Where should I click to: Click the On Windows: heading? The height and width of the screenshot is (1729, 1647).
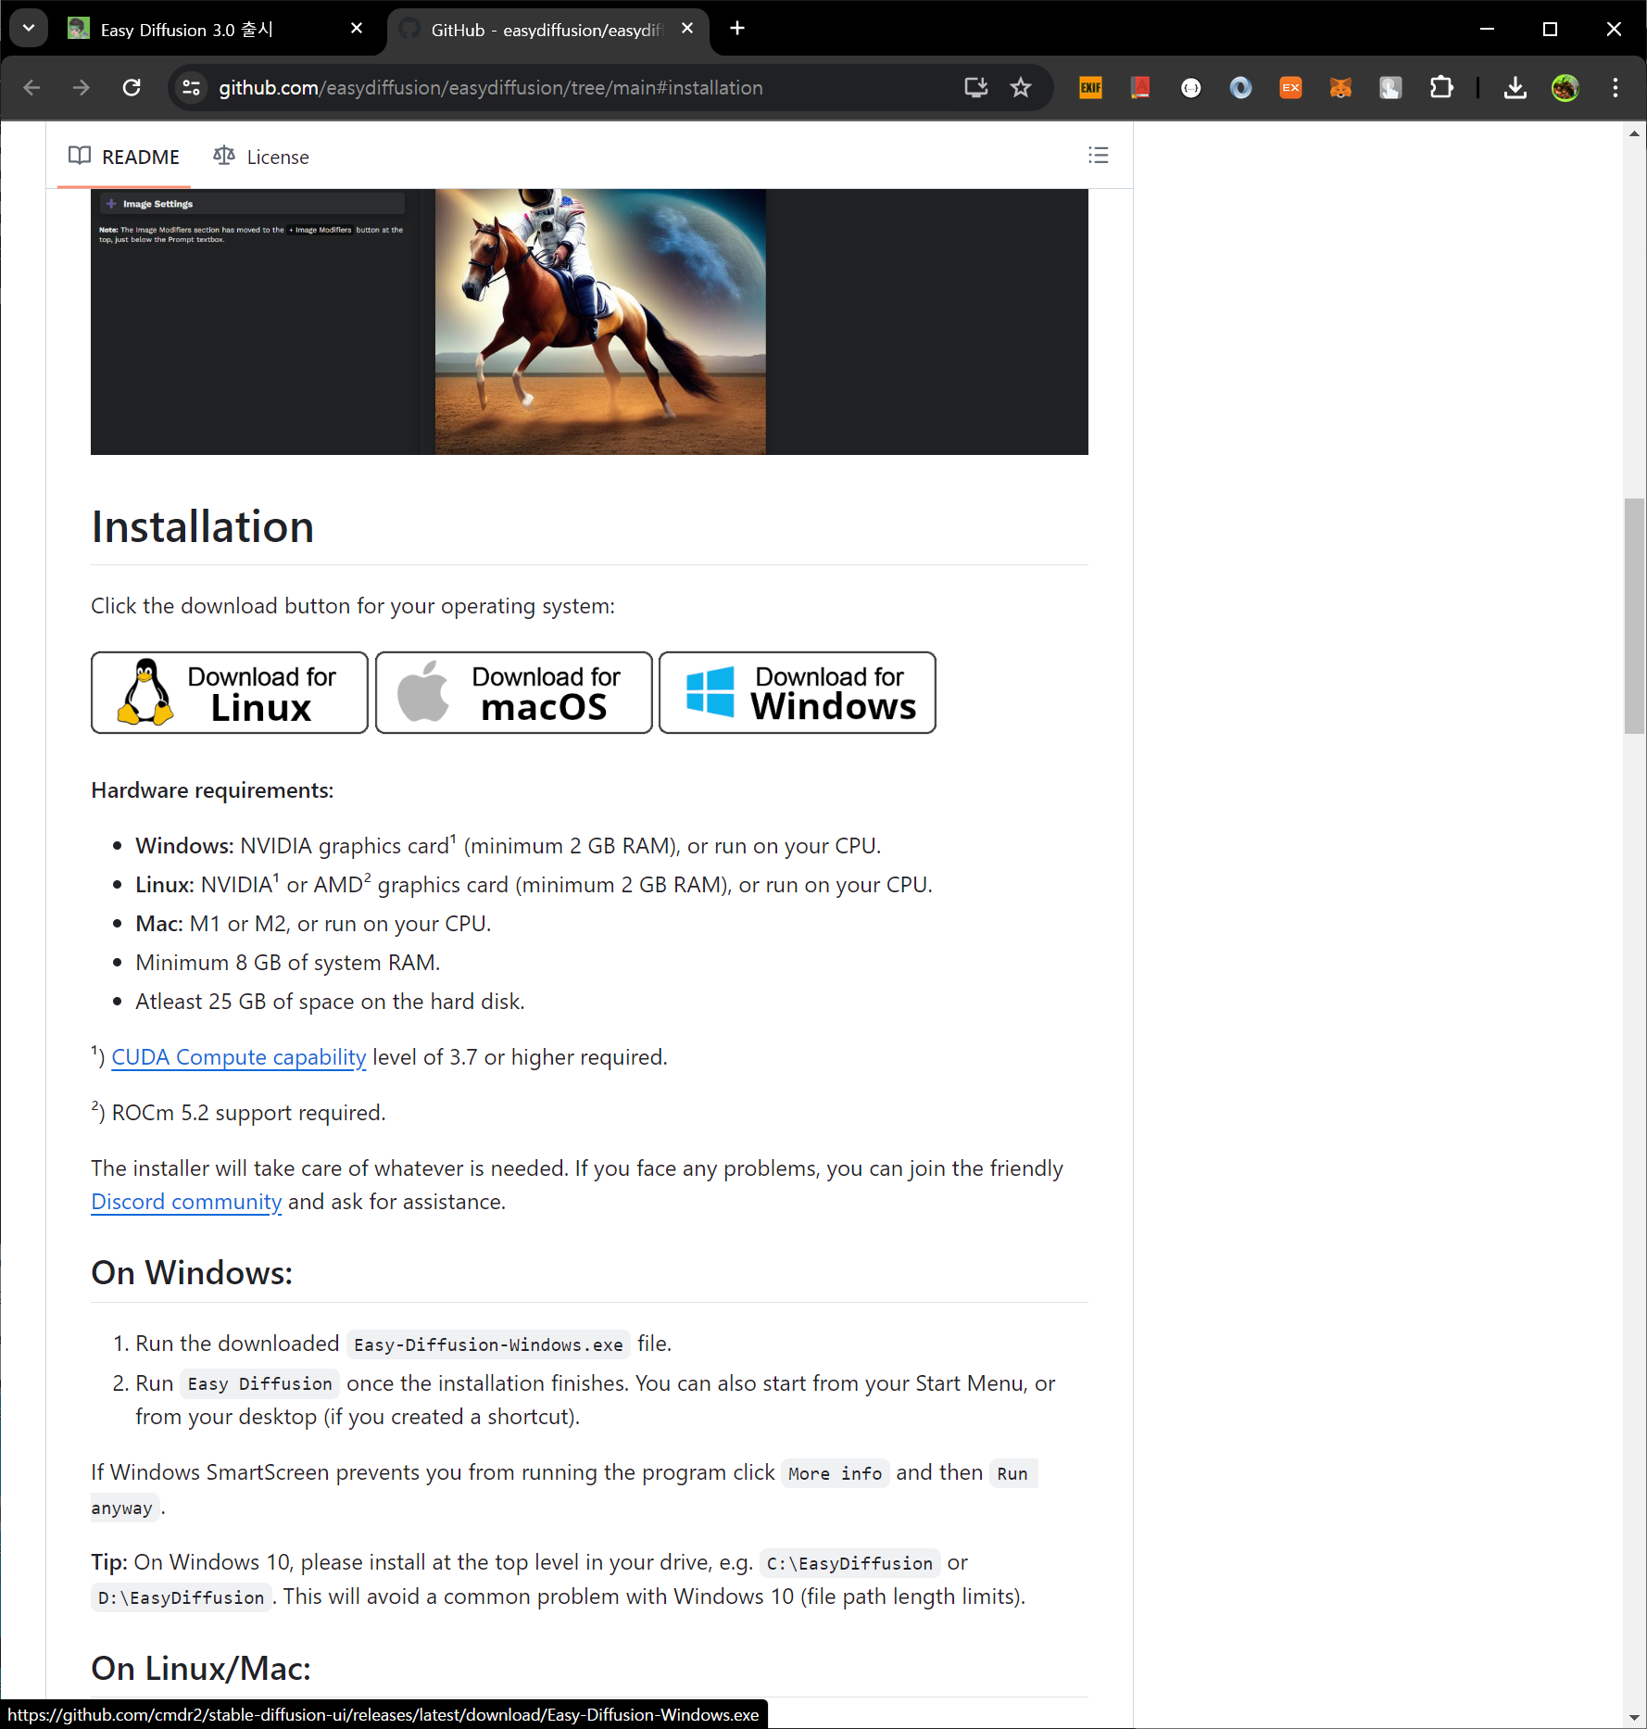click(192, 1272)
